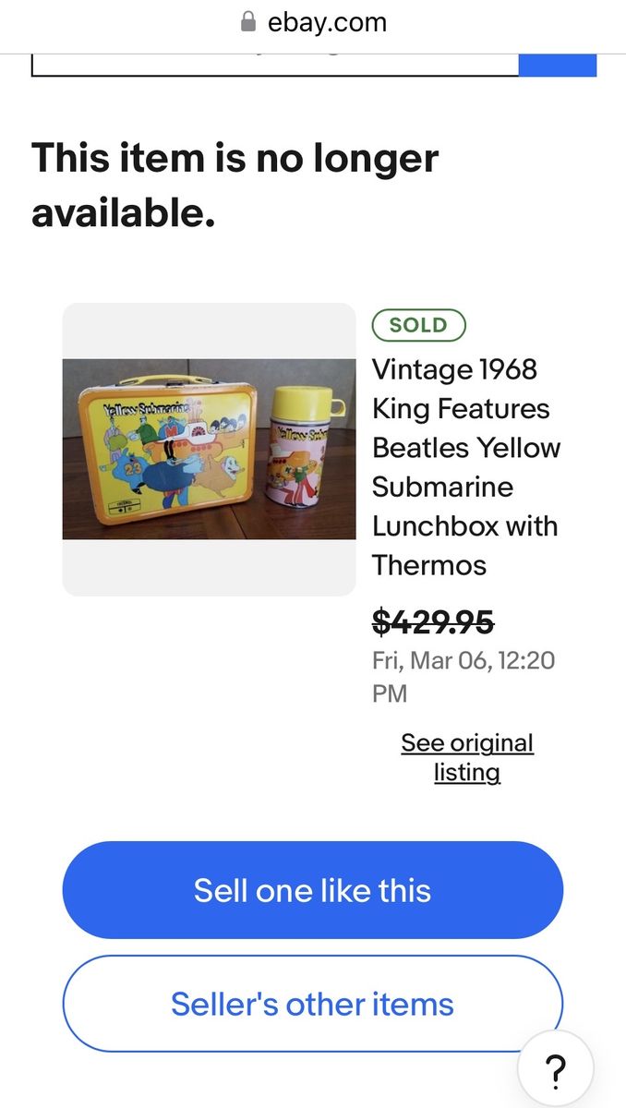Click the lunchbox carrying handle in photo
The width and height of the screenshot is (626, 1108).
(166, 379)
